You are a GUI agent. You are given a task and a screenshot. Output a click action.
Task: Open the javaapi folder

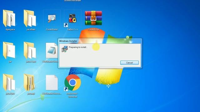click(30, 82)
